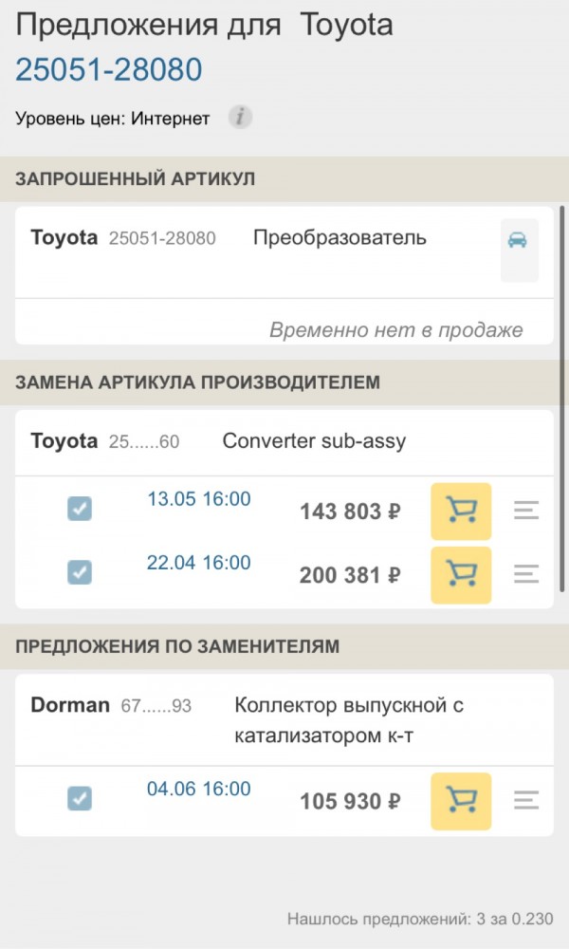569x949 pixels.
Task: Open the part number link 25051-28080
Action: point(107,68)
